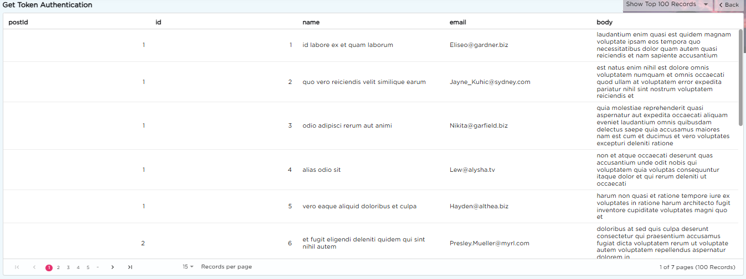This screenshot has height=279, width=746.
Task: Click the current page 1 indicator
Action: (49, 267)
